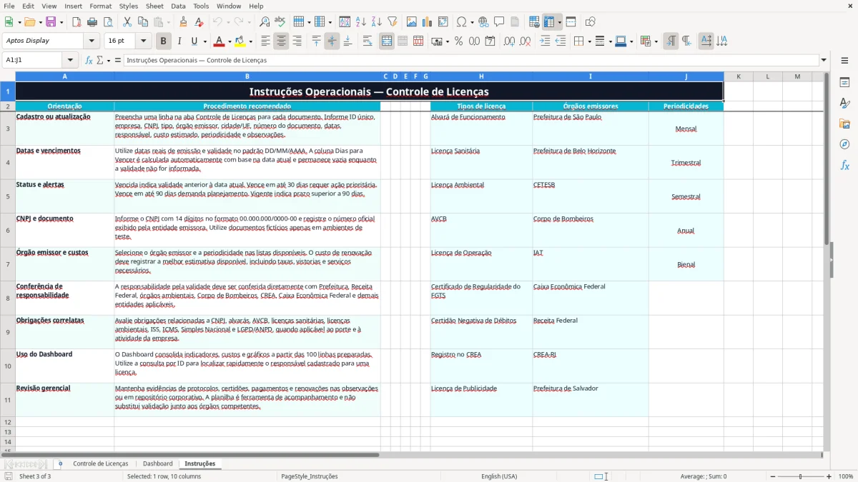Toggle Center Horizontally alignment
This screenshot has width=858, height=482.
tap(281, 41)
